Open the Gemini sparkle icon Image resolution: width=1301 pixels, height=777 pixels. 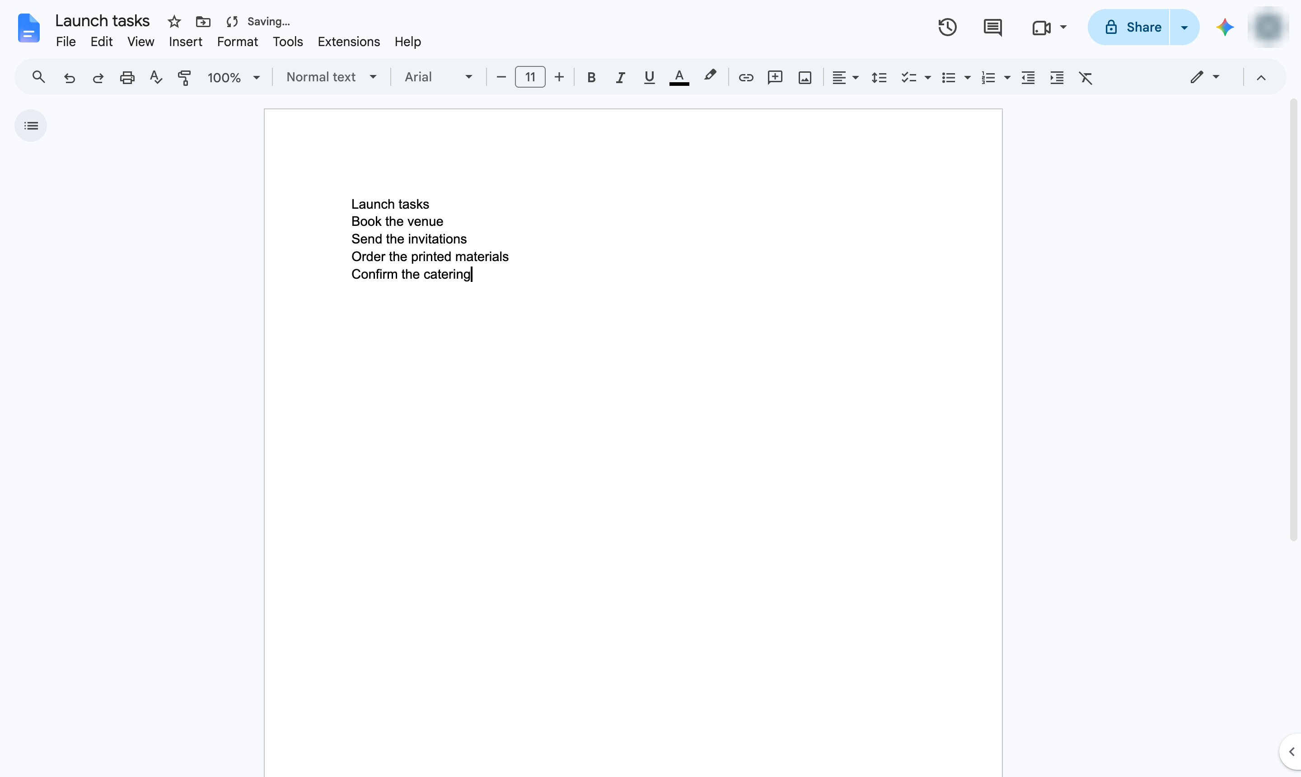[1225, 27]
